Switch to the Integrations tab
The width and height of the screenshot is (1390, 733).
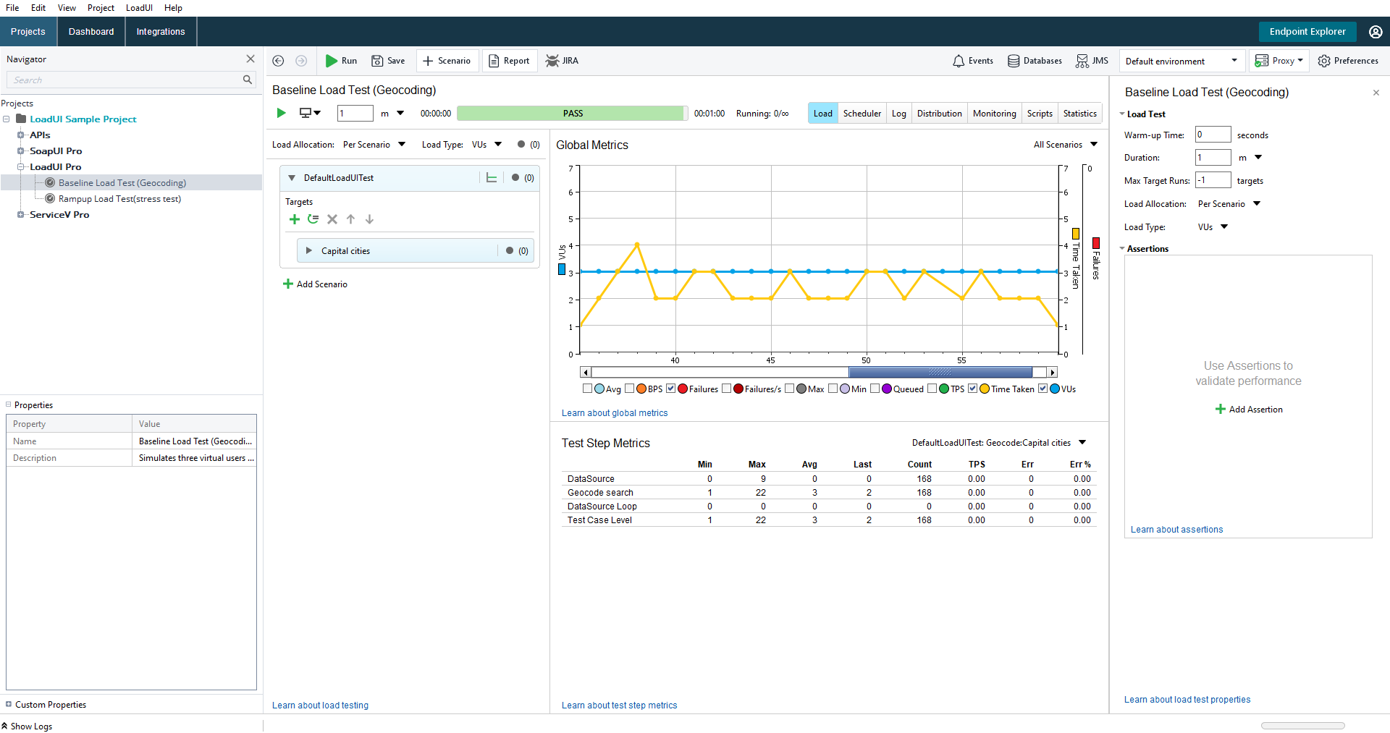pyautogui.click(x=161, y=32)
